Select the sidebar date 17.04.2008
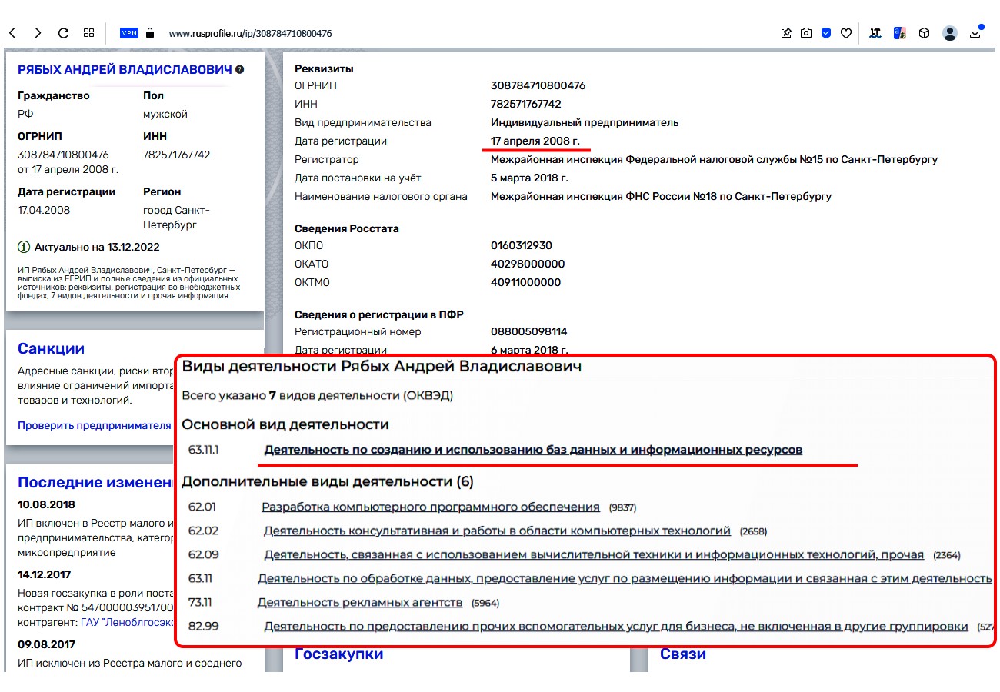The height and width of the screenshot is (692, 1000). point(44,210)
